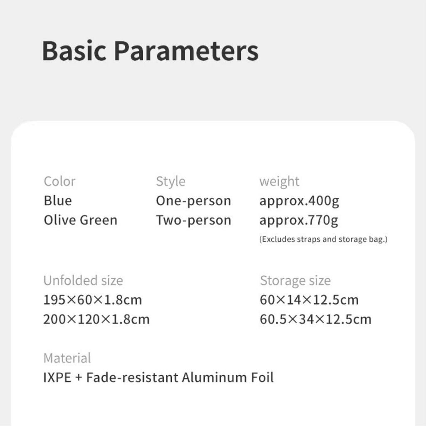The width and height of the screenshot is (426, 426).
Task: Click the '200×120×1.8cm' unfolded size
Action: [97, 319]
